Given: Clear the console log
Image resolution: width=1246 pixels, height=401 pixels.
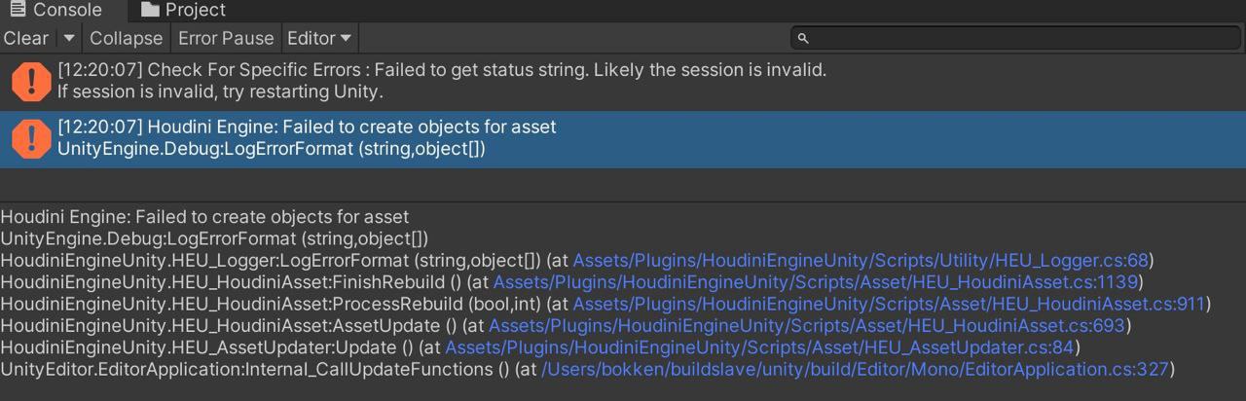Looking at the screenshot, I should click(x=26, y=38).
